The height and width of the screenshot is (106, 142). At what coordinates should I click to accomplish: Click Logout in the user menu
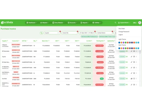121,35
